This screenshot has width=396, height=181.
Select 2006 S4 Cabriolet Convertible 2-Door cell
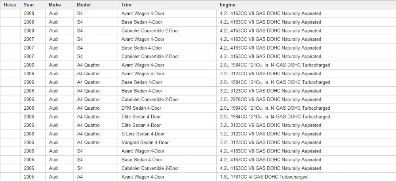pyautogui.click(x=167, y=168)
